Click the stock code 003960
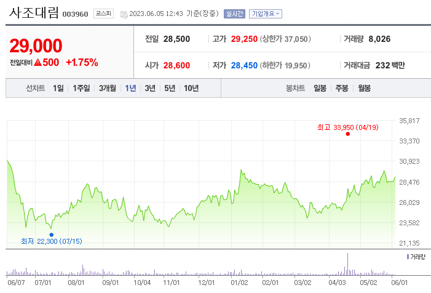 point(75,14)
